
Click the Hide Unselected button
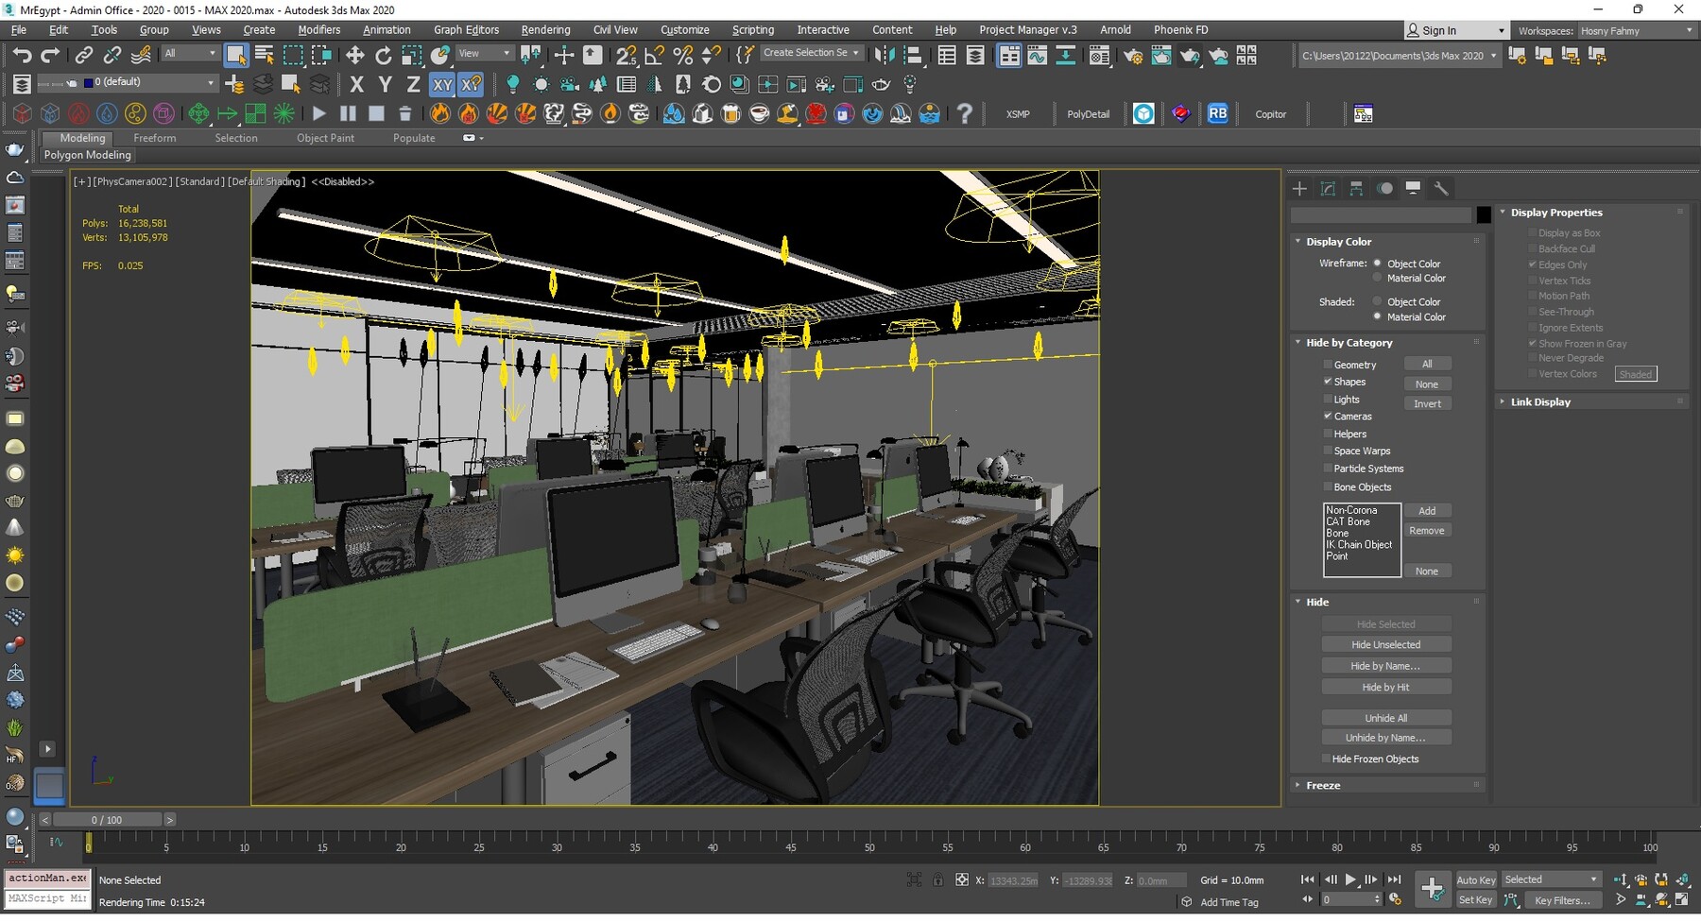coord(1386,643)
